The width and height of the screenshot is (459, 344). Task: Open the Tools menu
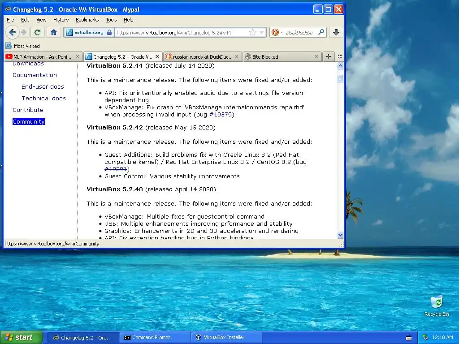tap(111, 20)
